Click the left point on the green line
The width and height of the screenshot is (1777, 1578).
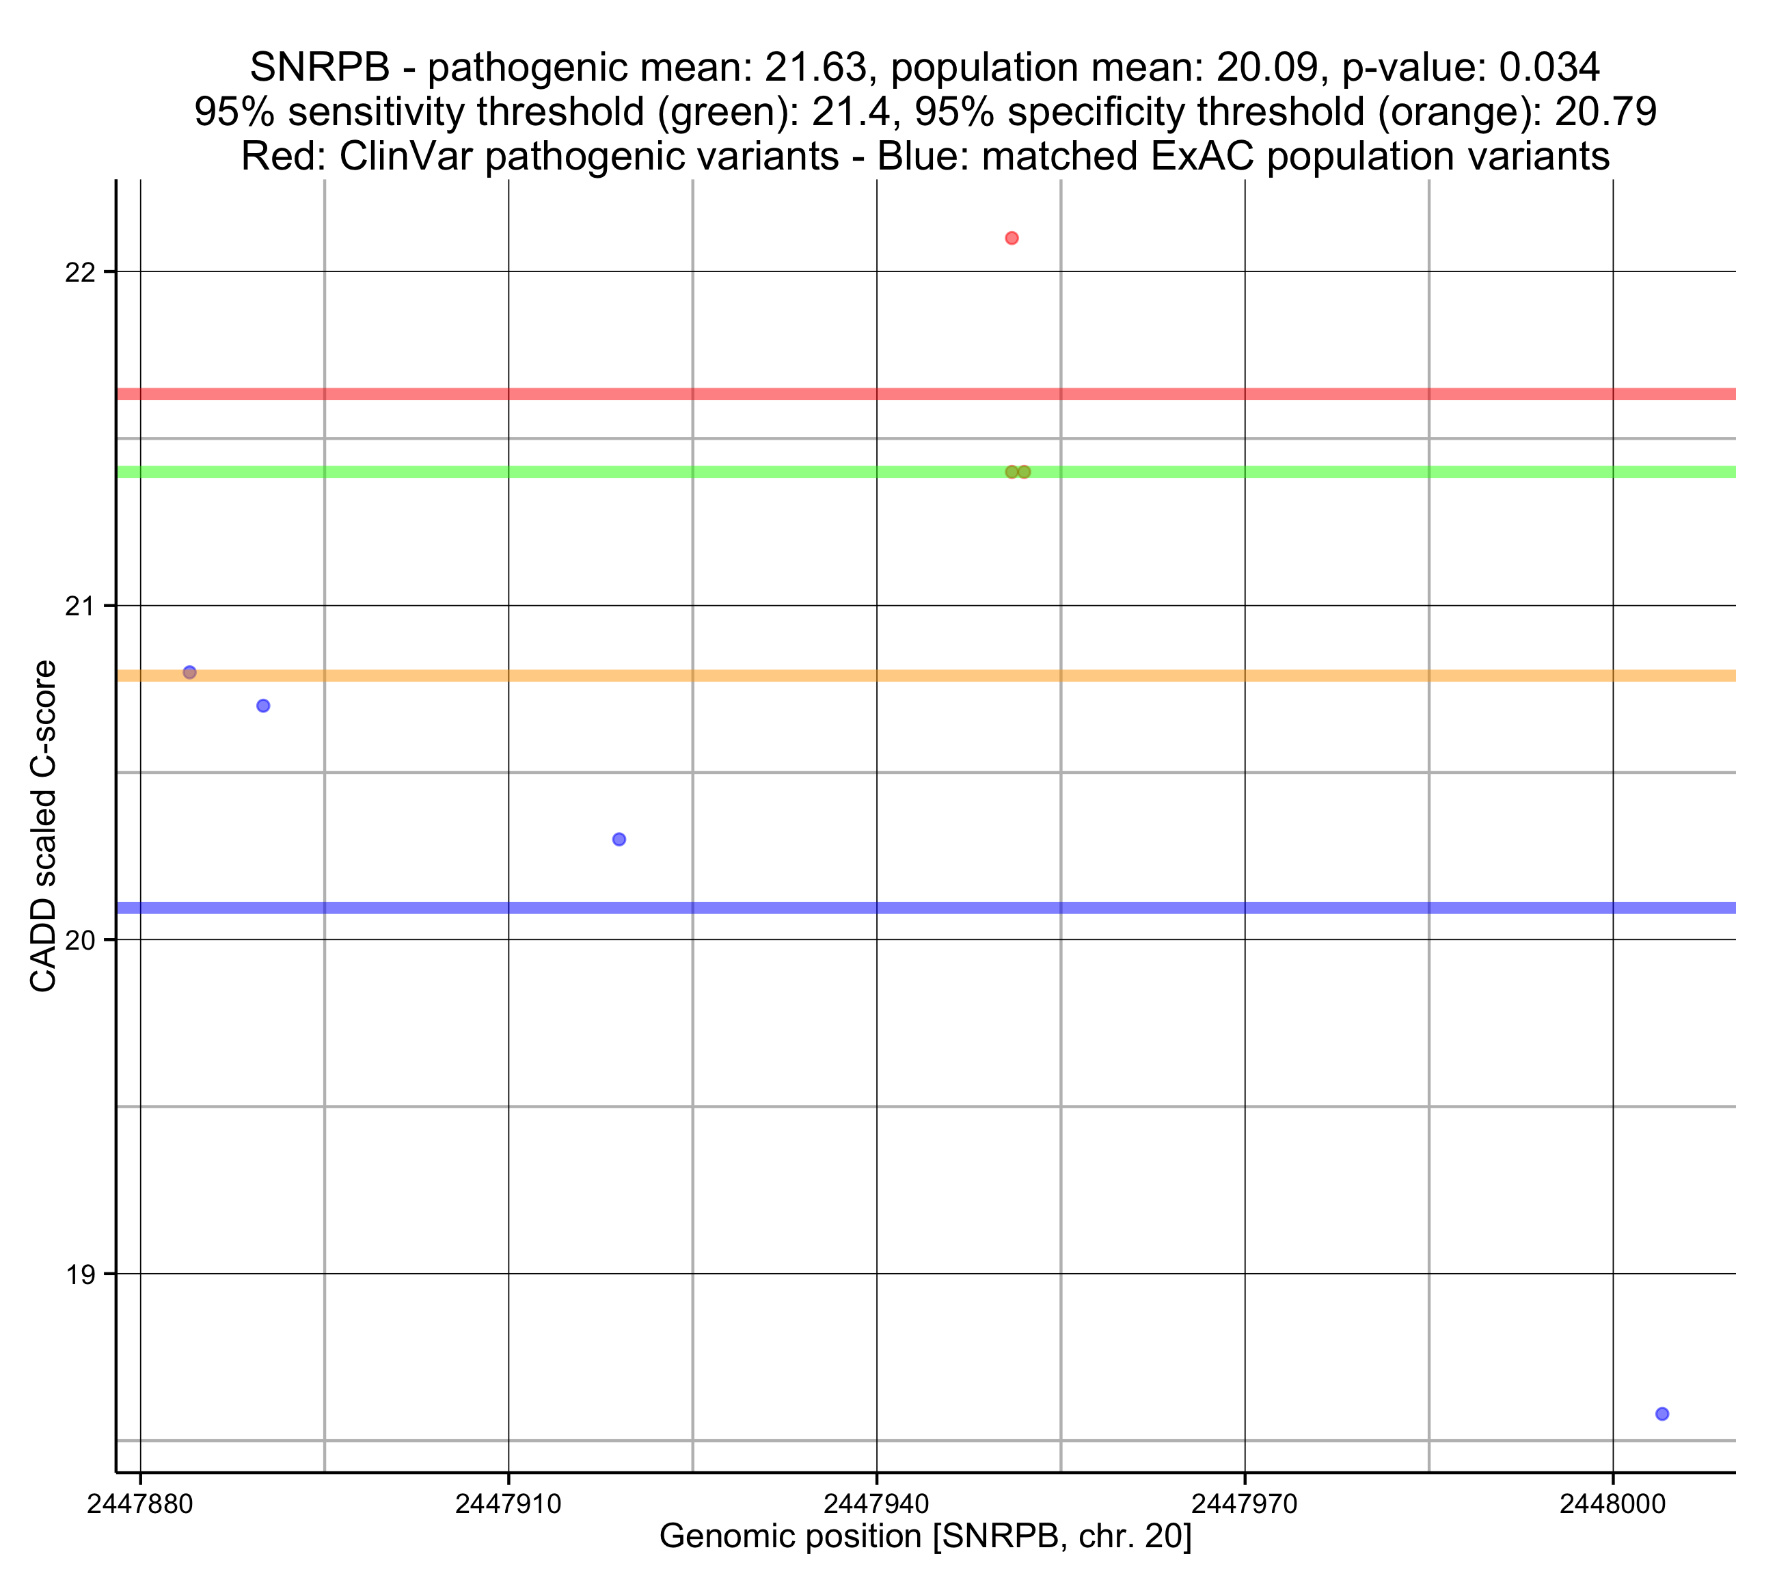[x=1011, y=472]
